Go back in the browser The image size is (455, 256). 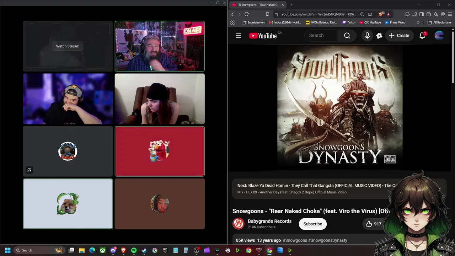point(232,14)
